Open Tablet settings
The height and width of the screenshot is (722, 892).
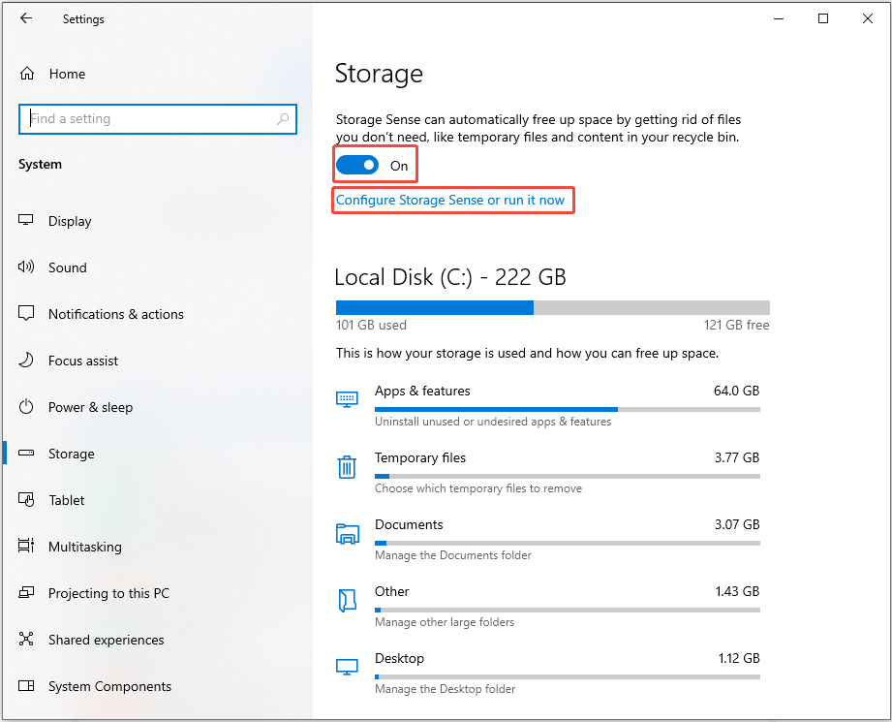click(x=67, y=500)
